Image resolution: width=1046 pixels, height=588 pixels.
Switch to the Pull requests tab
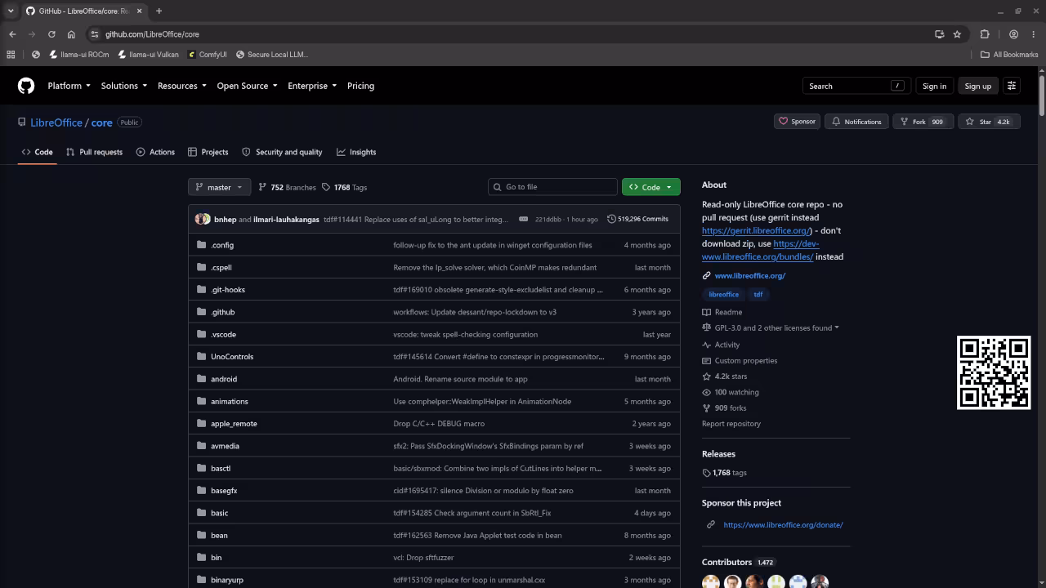click(94, 152)
